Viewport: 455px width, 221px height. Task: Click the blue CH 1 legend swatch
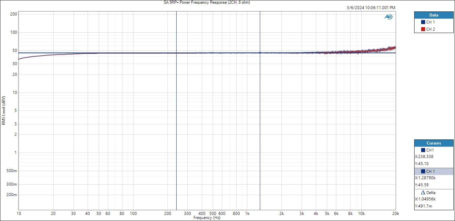tap(423, 22)
